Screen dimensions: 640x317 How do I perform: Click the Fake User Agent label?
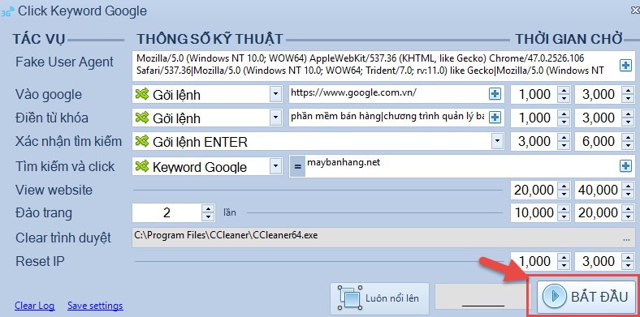click(x=64, y=62)
